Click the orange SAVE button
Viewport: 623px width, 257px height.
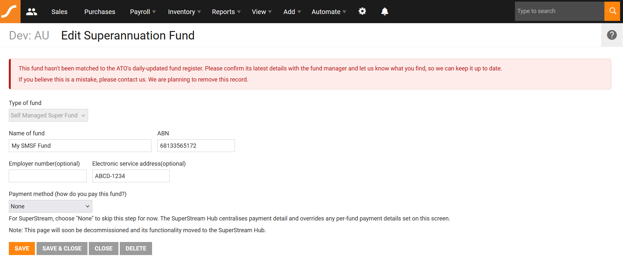click(22, 249)
